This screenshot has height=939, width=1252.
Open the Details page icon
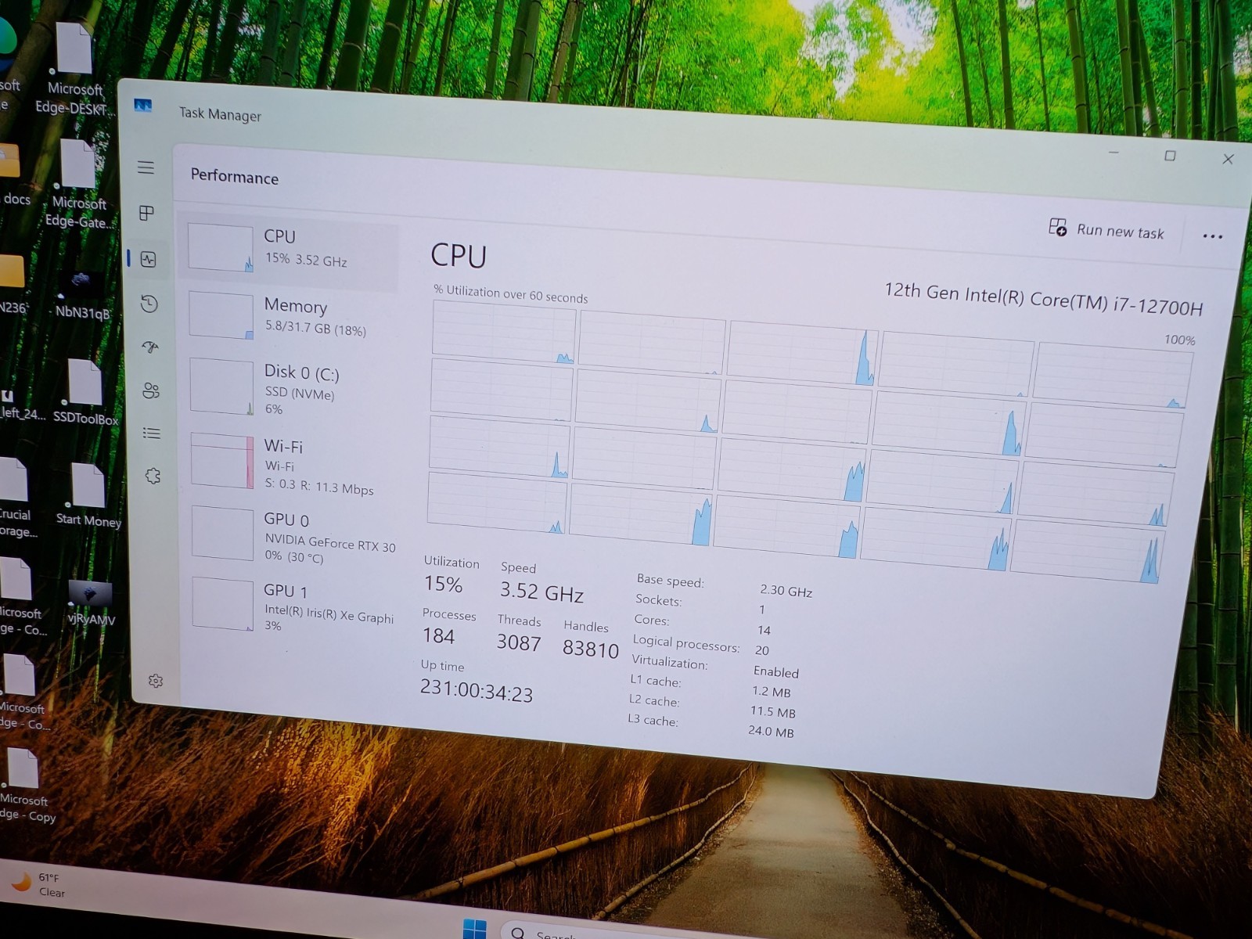pos(152,433)
